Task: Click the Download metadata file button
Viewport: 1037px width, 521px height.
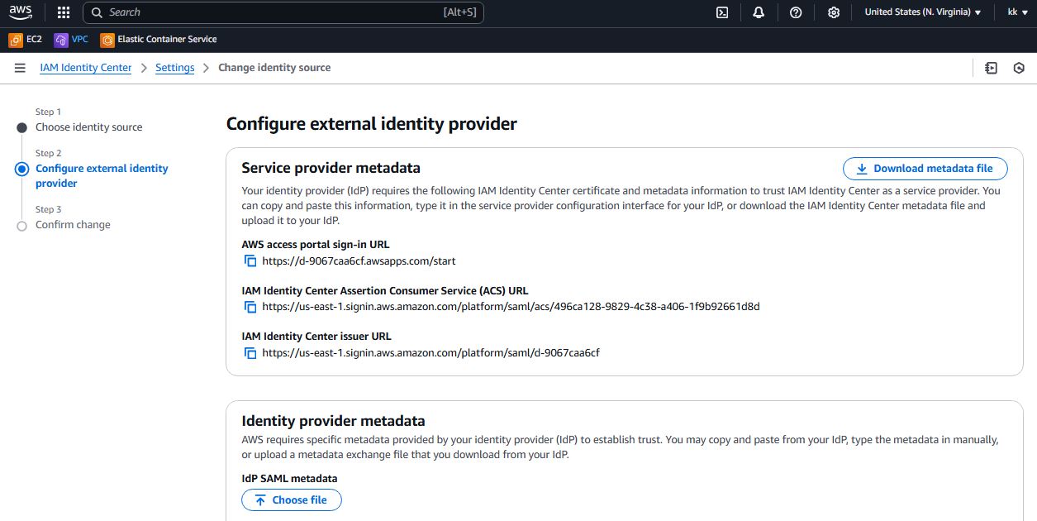Action: point(925,169)
